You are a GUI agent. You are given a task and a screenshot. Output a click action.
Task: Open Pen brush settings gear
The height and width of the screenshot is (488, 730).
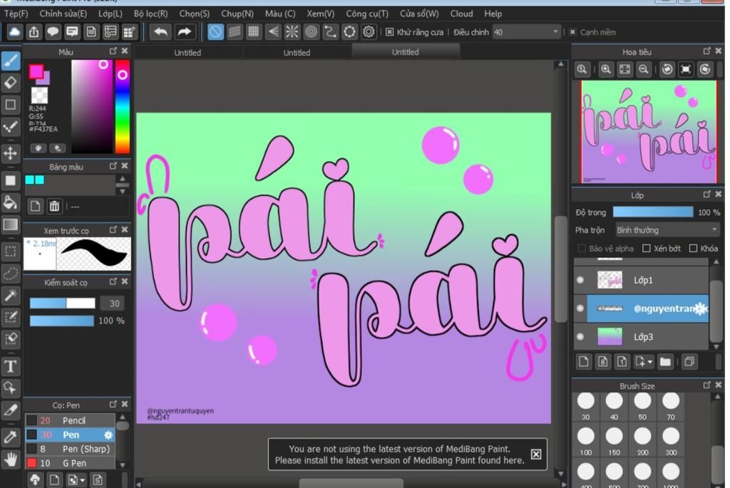click(x=108, y=435)
